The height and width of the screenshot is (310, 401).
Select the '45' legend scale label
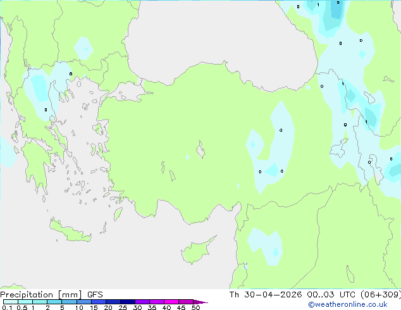point(181,307)
